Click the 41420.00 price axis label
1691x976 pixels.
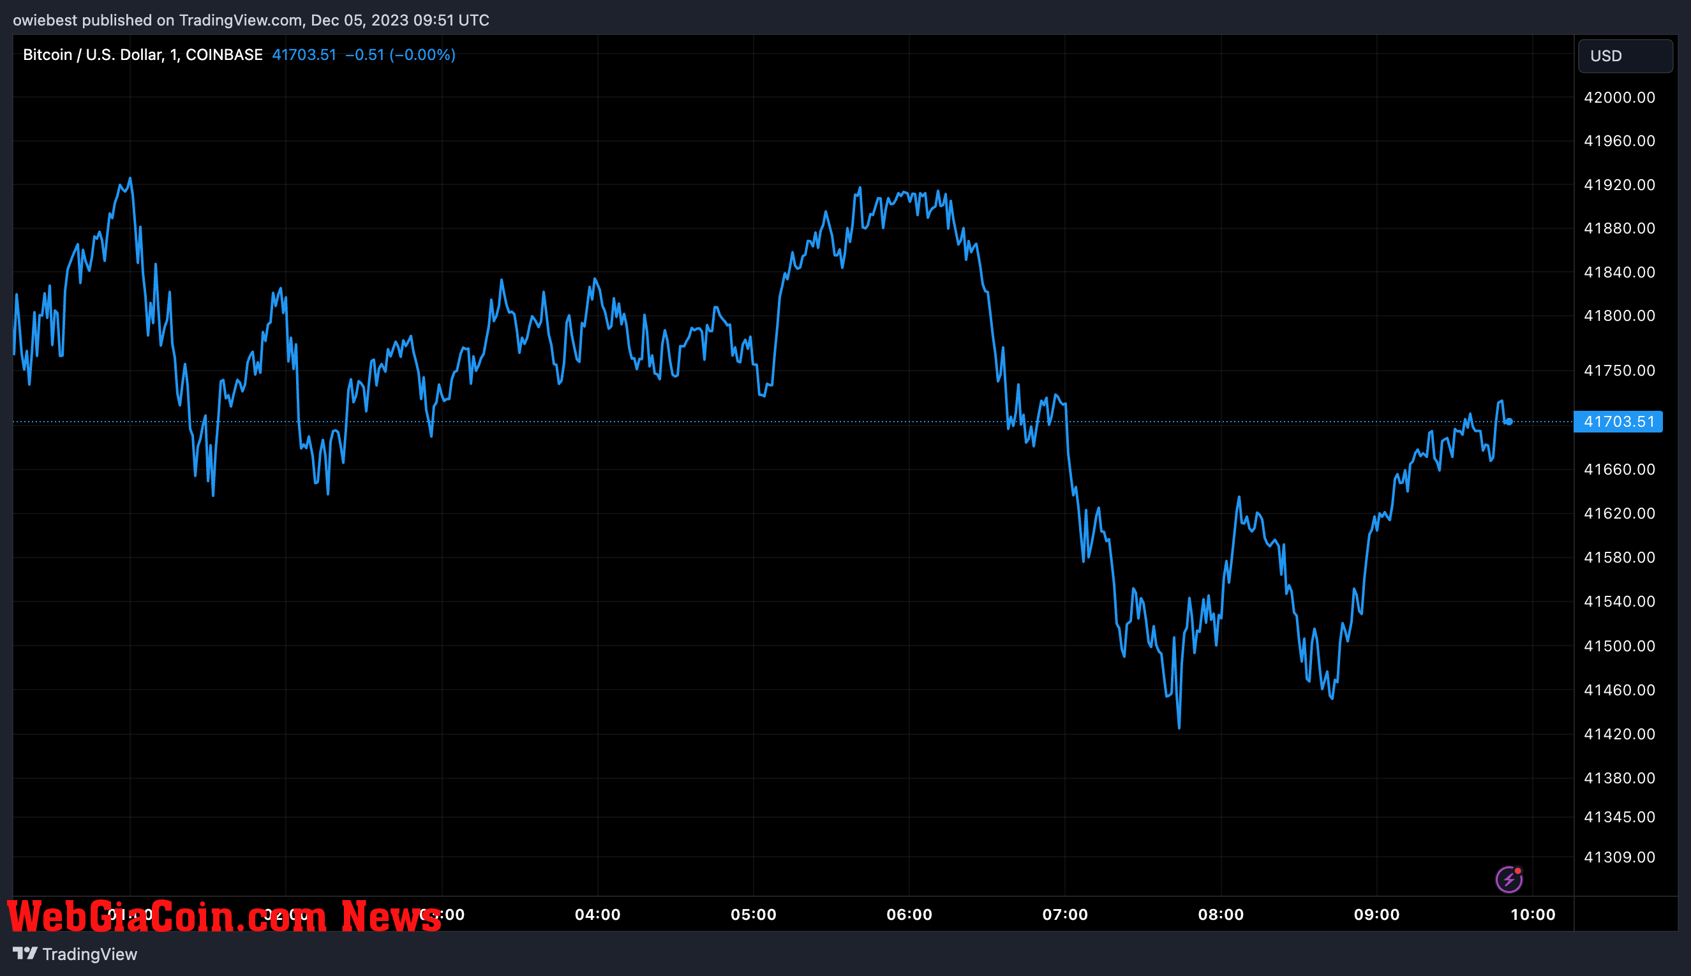(1620, 734)
